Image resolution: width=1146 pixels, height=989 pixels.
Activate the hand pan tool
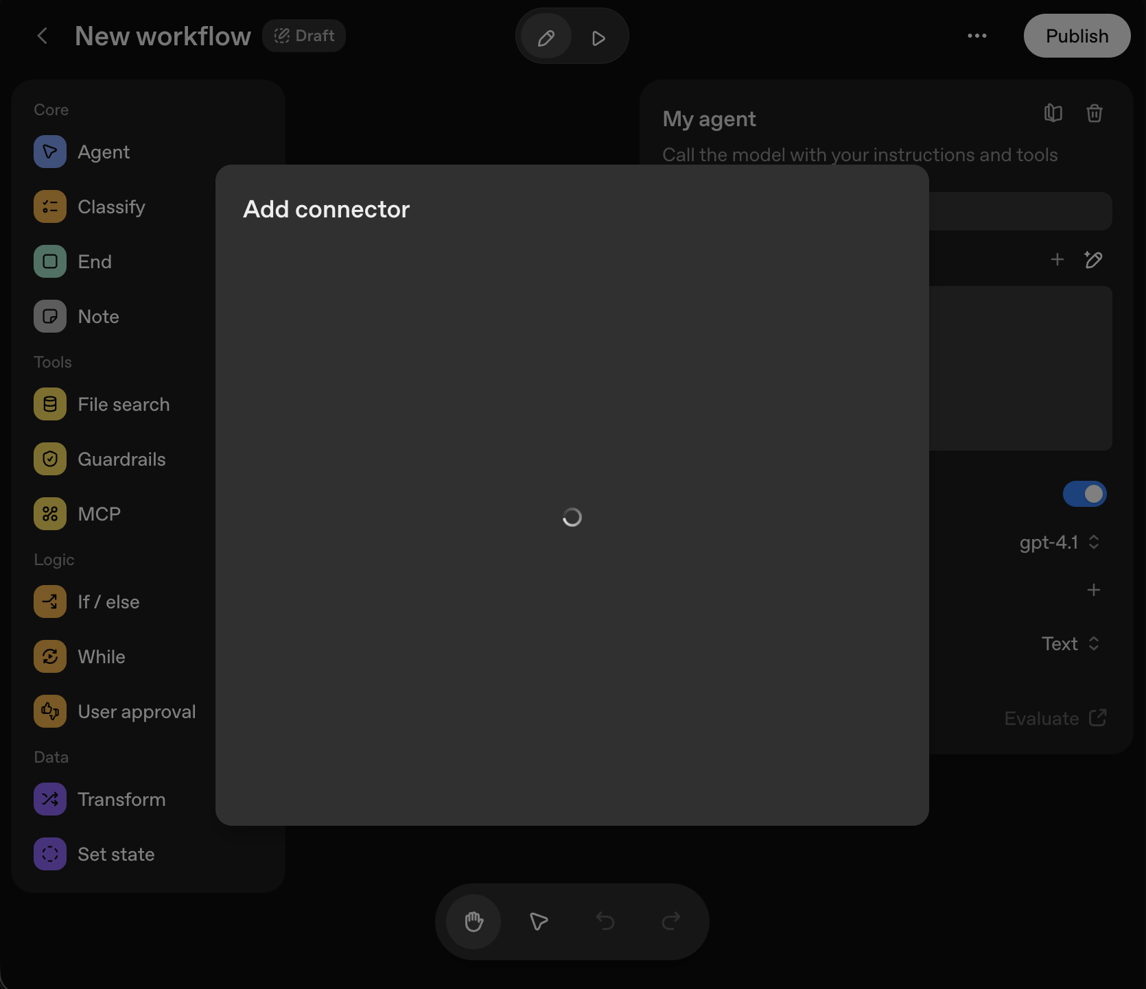(x=473, y=921)
